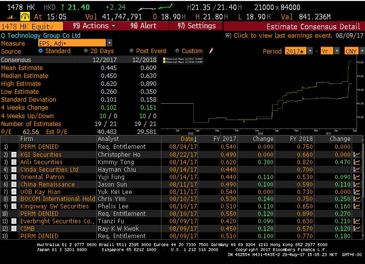Select the 28 Days source option
Screen dimensions: 365x264
click(x=86, y=51)
